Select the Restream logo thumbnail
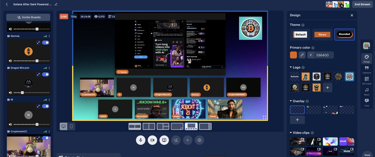Viewport: 375px width, 157px height. point(295,77)
